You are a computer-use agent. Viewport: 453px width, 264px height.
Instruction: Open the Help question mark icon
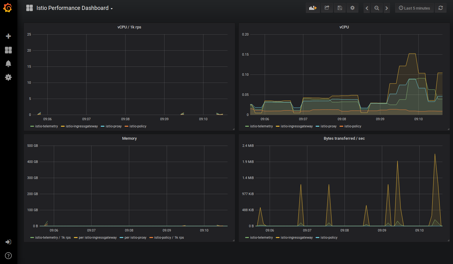point(8,256)
